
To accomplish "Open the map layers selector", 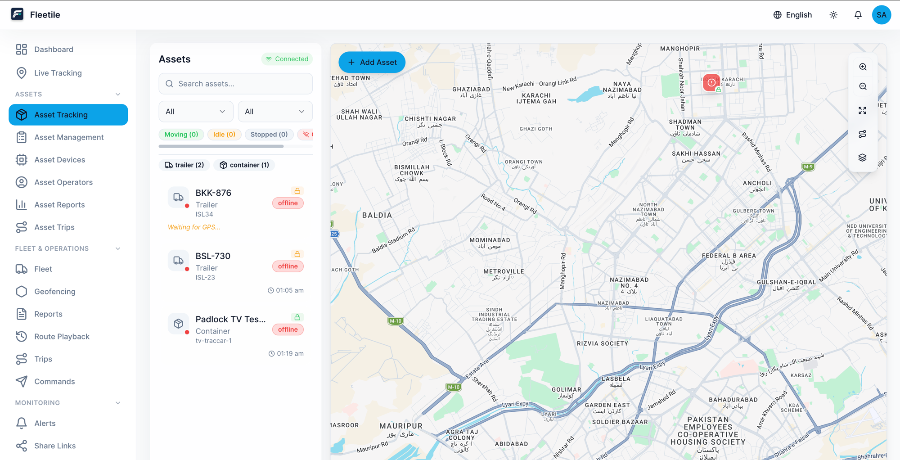I will 862,158.
